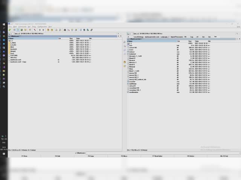Click the F5 Copy button
241x180 pixels.
tap(91, 156)
